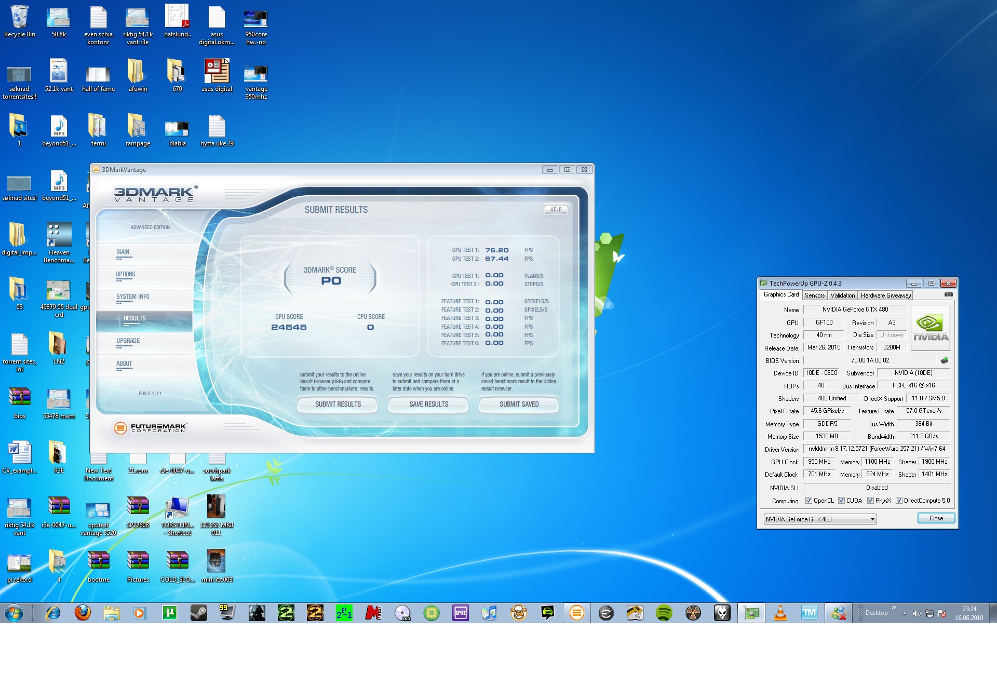
Task: Open the volume control tray icon
Action: pos(917,613)
